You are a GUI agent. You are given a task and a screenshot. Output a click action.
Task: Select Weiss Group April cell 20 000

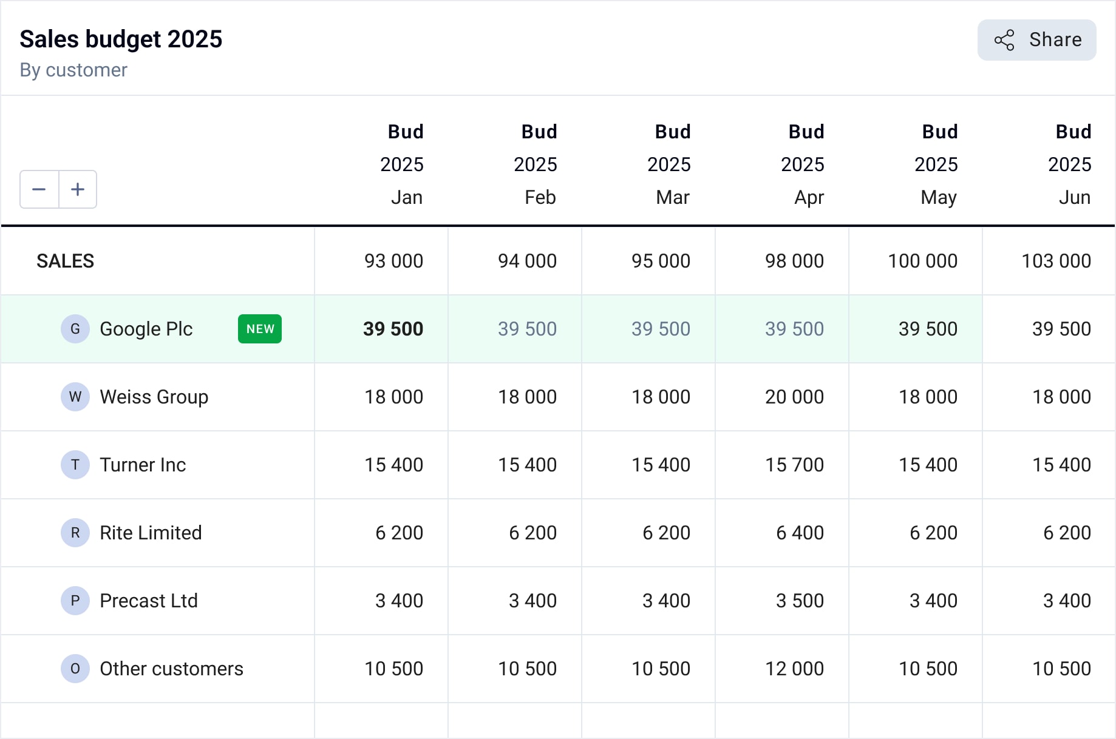tap(794, 397)
